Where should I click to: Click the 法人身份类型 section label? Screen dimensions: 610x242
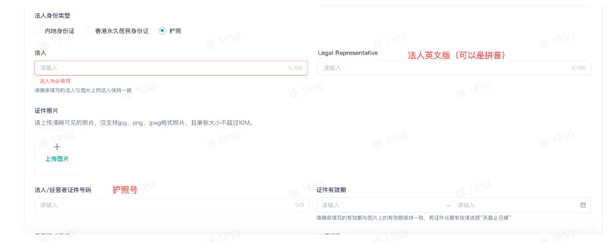[x=52, y=16]
